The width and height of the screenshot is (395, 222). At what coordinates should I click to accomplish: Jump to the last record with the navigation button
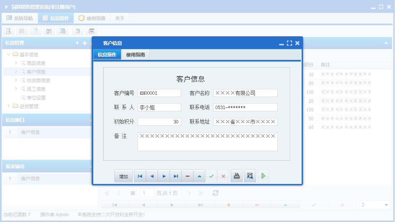pos(175,176)
